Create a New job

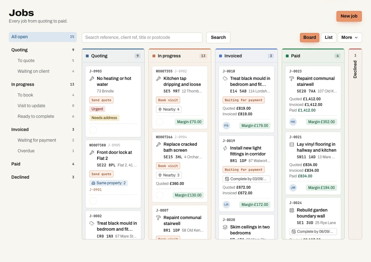pos(349,16)
